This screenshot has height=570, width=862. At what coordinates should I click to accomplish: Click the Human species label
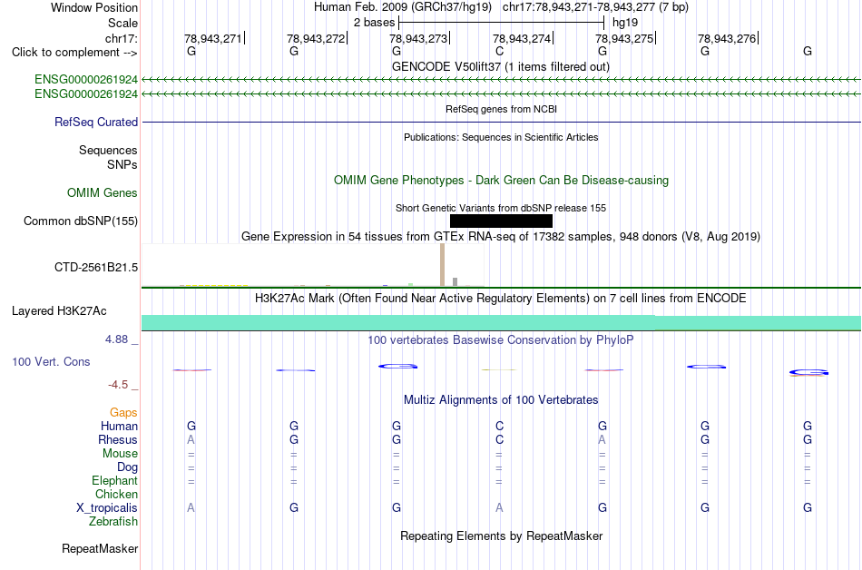coord(119,426)
